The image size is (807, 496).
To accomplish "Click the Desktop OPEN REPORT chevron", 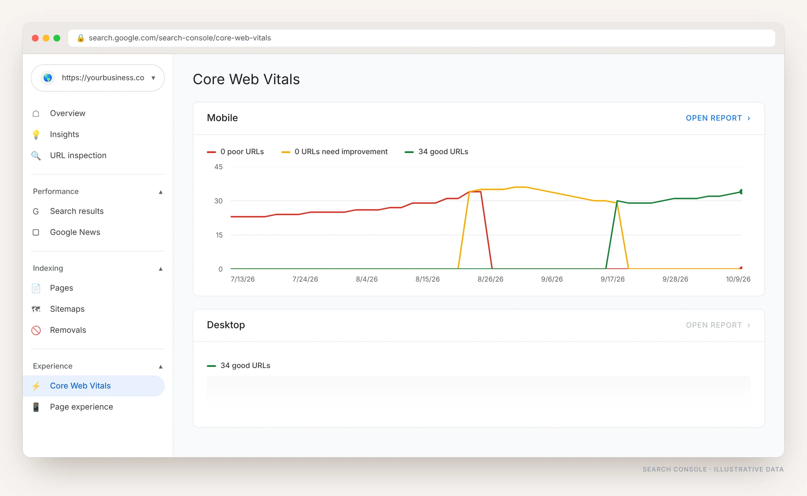I will (749, 325).
